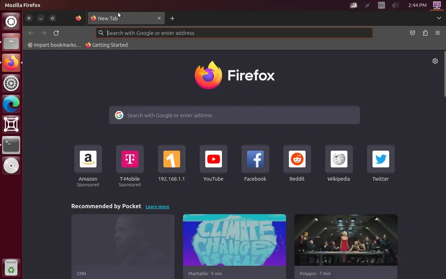Open Import bookmarks bookmark item
The height and width of the screenshot is (279, 446).
(54, 45)
